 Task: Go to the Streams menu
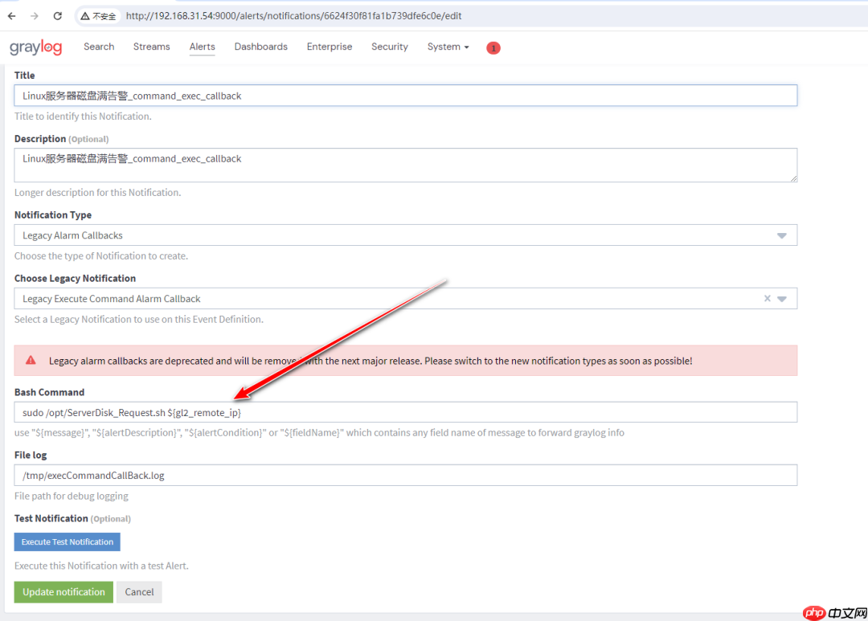click(151, 47)
